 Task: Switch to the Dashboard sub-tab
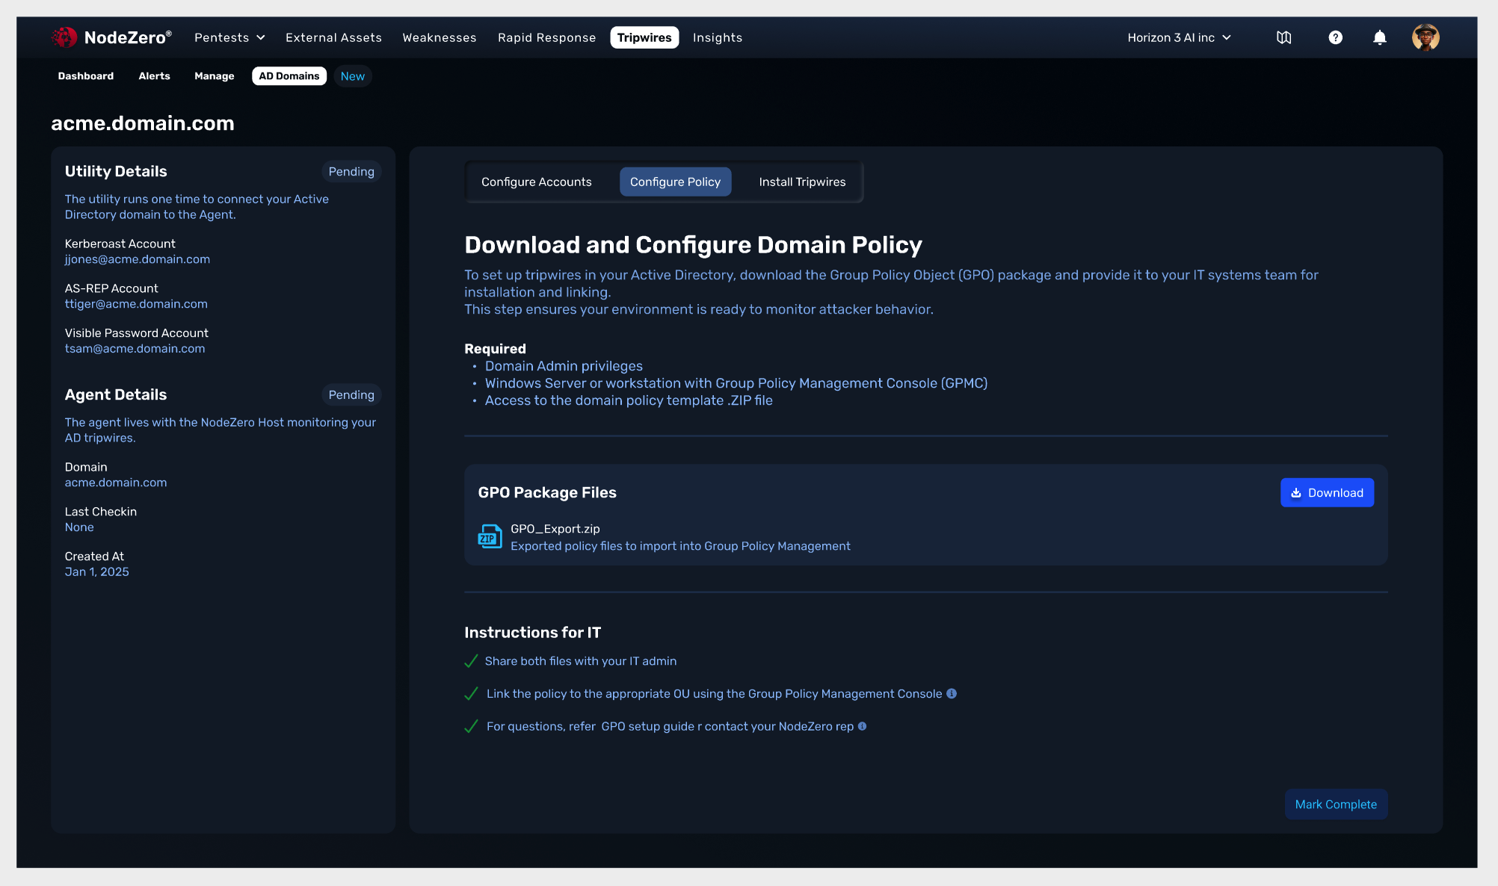click(x=86, y=76)
